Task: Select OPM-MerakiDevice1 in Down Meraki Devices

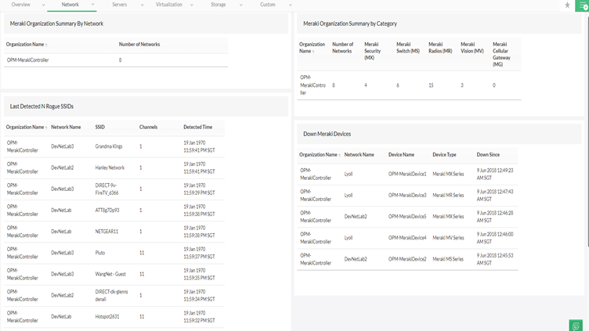Action: click(x=407, y=174)
